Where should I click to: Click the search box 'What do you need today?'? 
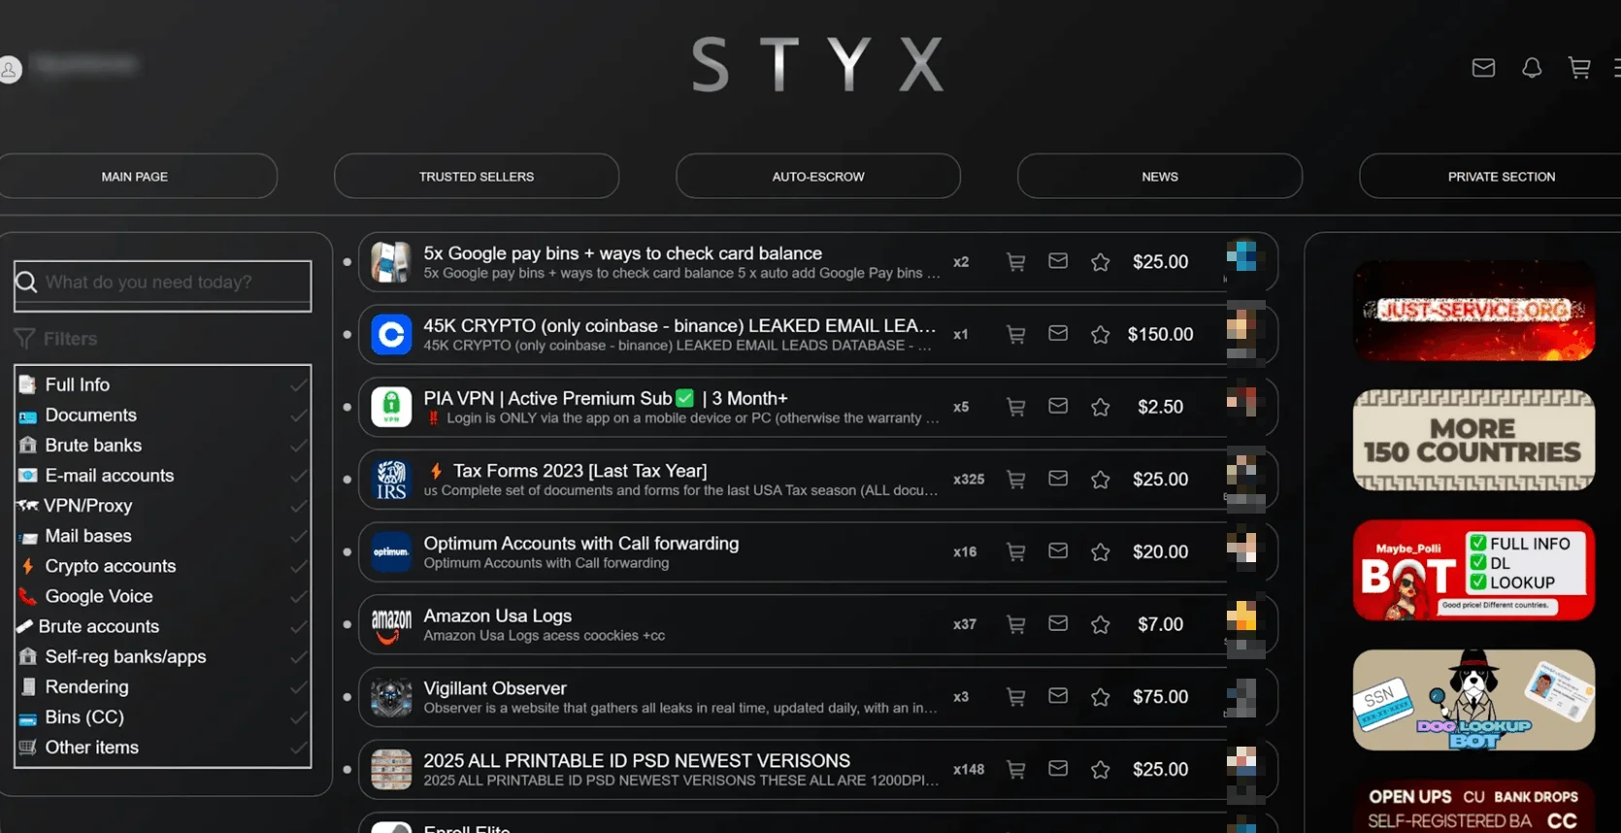[163, 285]
